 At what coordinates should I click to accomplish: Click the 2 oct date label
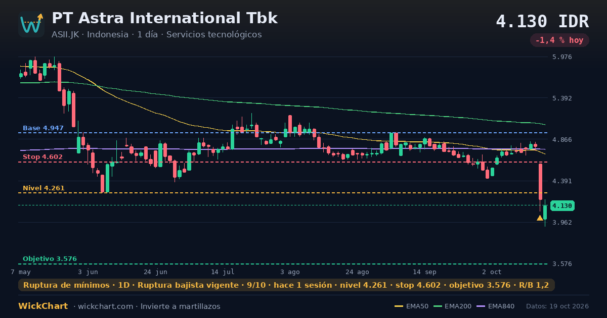click(x=492, y=272)
